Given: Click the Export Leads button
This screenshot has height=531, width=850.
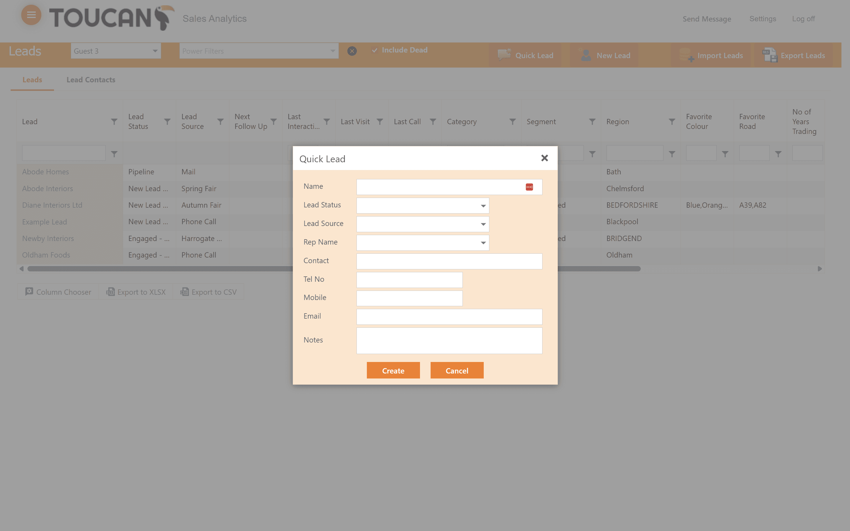Looking at the screenshot, I should coord(793,55).
